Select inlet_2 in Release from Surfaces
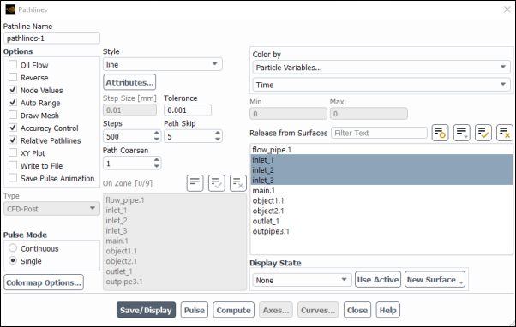This screenshot has width=516, height=327. coord(381,169)
